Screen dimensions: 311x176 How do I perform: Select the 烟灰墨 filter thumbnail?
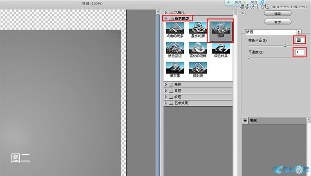(175, 68)
